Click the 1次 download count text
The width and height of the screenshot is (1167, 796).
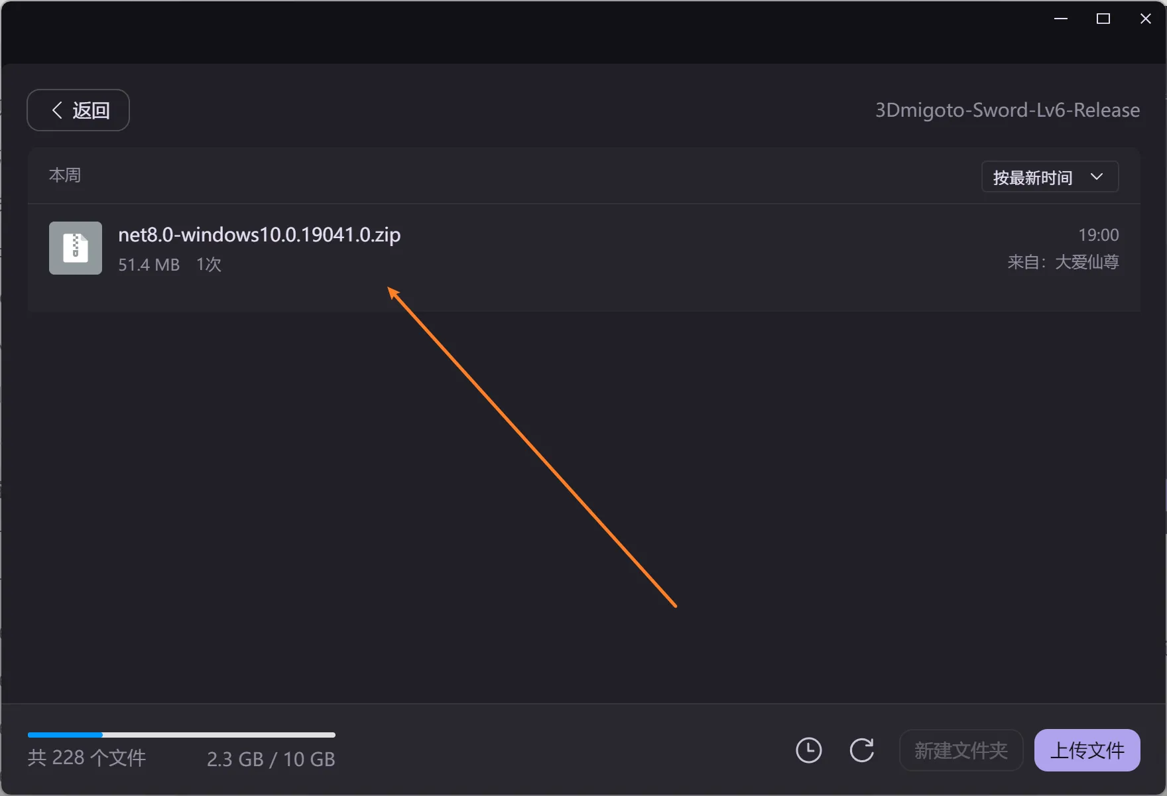pyautogui.click(x=209, y=265)
